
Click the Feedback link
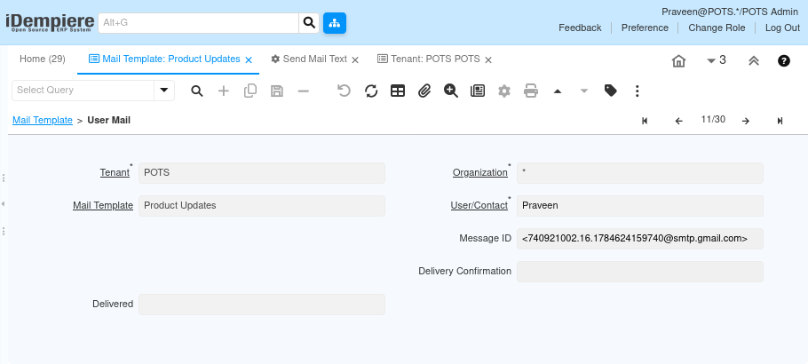tap(580, 28)
